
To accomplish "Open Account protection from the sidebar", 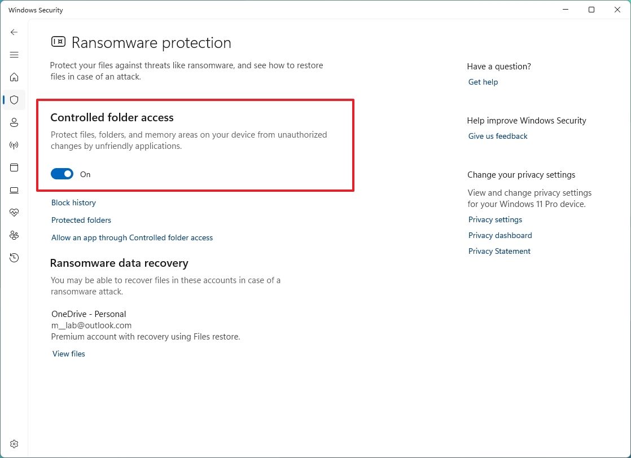I will click(x=14, y=122).
